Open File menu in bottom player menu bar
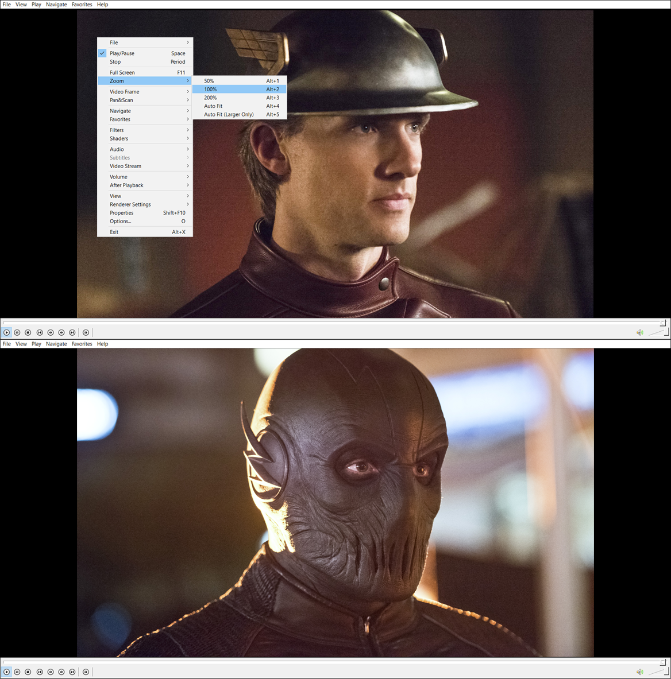The image size is (671, 679). (x=7, y=344)
